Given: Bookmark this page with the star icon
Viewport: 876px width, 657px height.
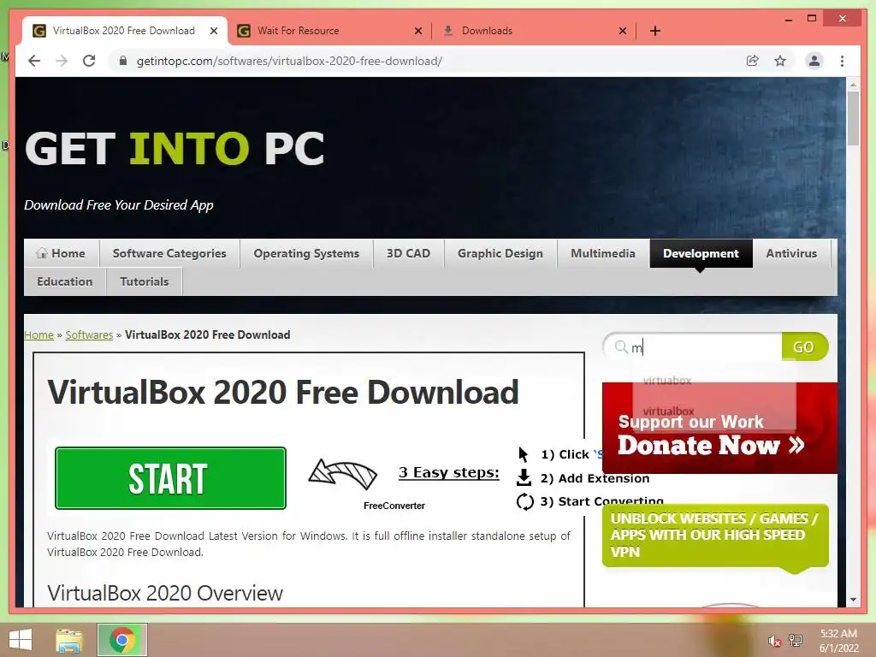Looking at the screenshot, I should 780,61.
